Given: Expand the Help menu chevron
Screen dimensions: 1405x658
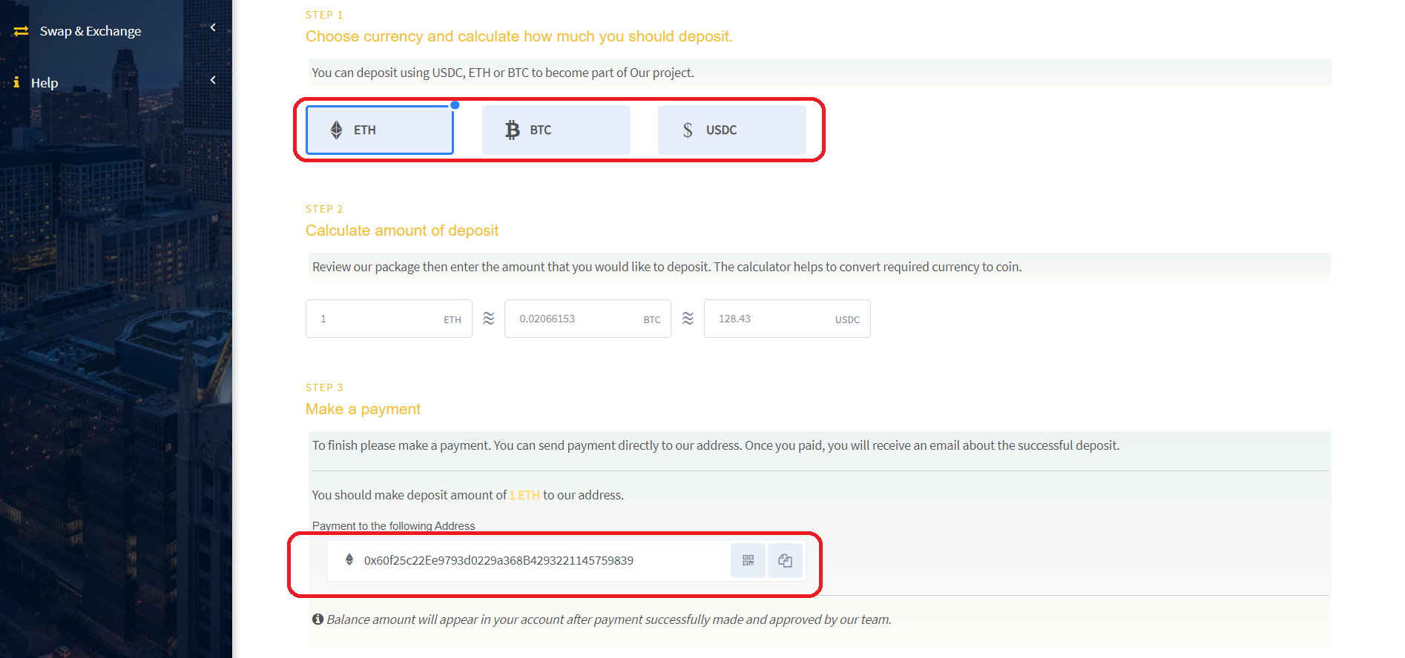Looking at the screenshot, I should (213, 80).
